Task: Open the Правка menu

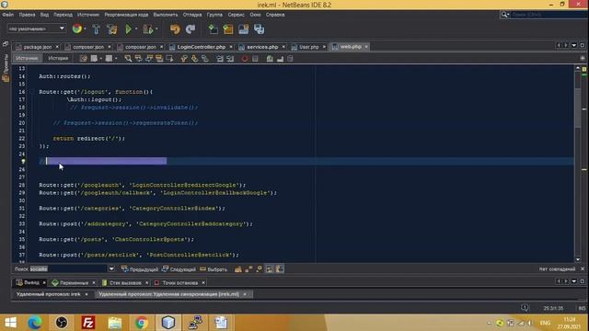Action: click(x=27, y=15)
